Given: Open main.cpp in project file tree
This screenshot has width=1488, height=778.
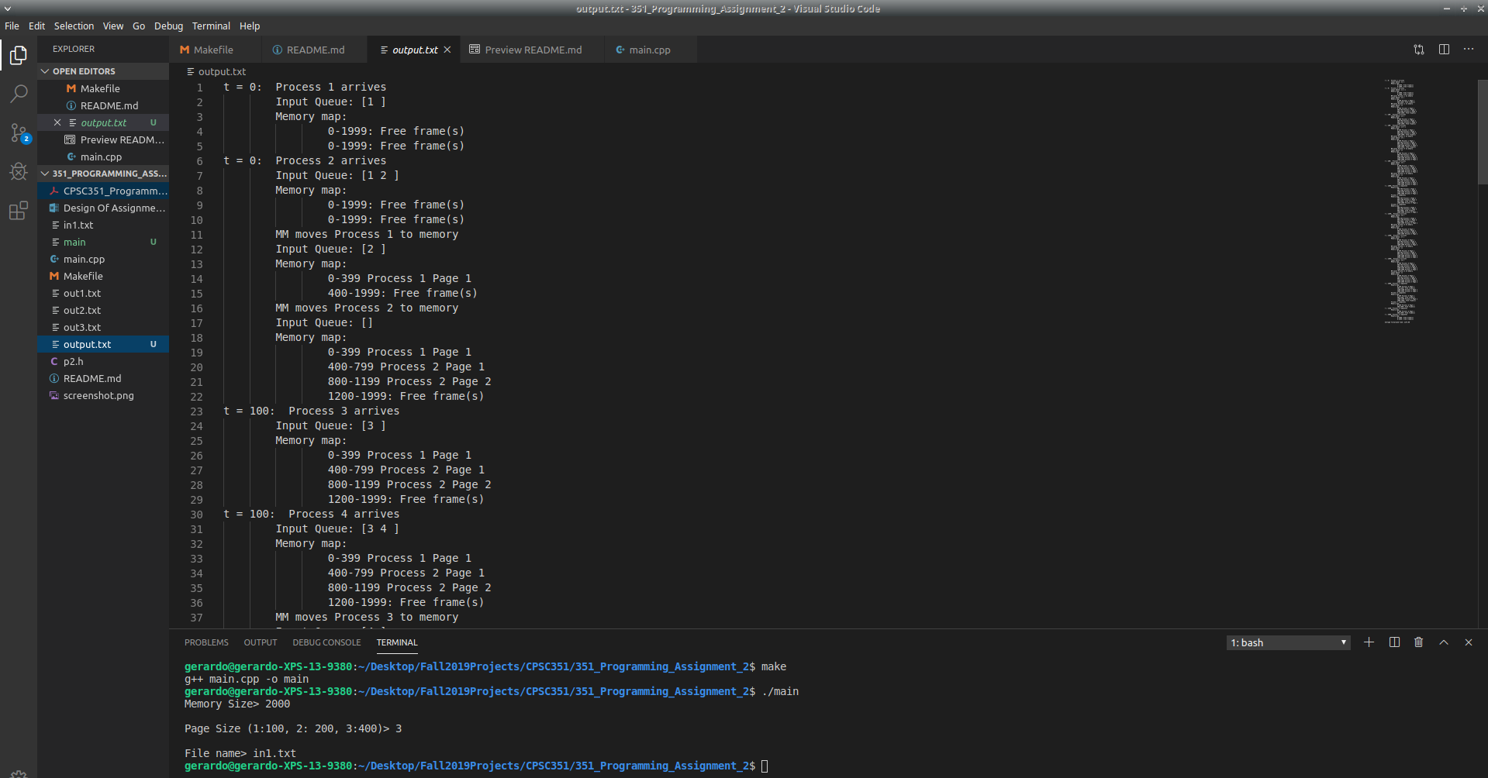Looking at the screenshot, I should 103,259.
